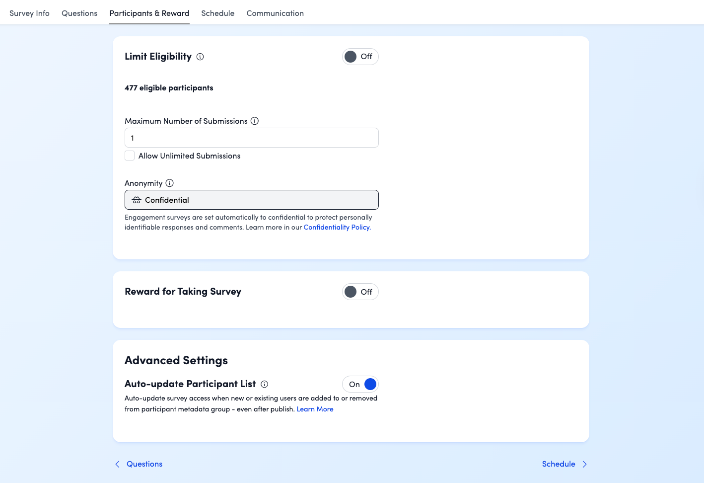Click the confidential incognito icon in Anonymity field
The height and width of the screenshot is (483, 704).
coord(137,200)
